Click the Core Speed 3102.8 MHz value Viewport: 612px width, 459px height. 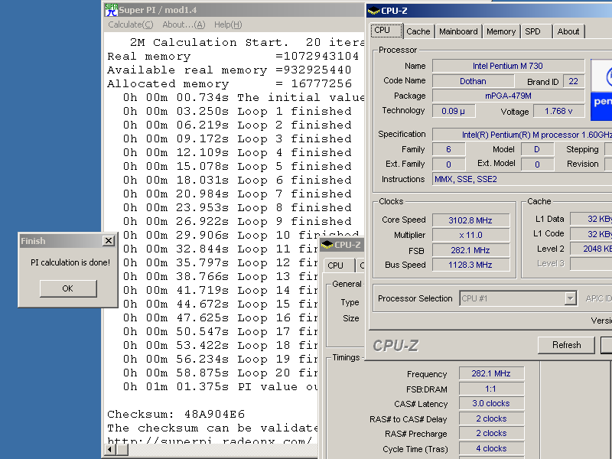pos(470,220)
